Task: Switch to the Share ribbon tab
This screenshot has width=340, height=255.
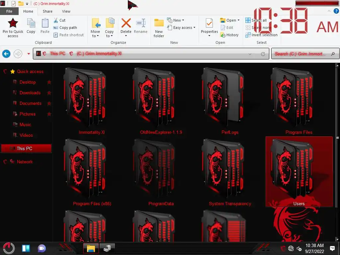Action: (47, 11)
